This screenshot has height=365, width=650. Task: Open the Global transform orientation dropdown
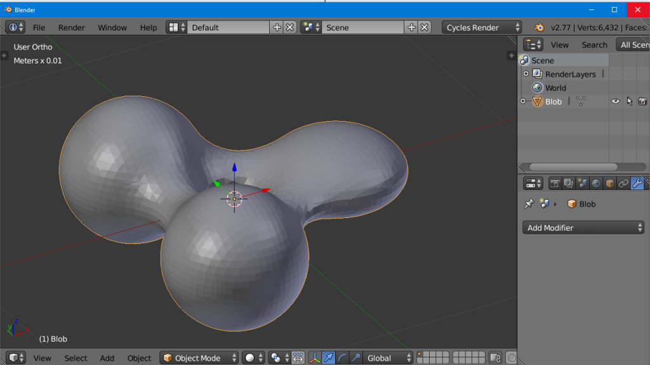point(387,357)
